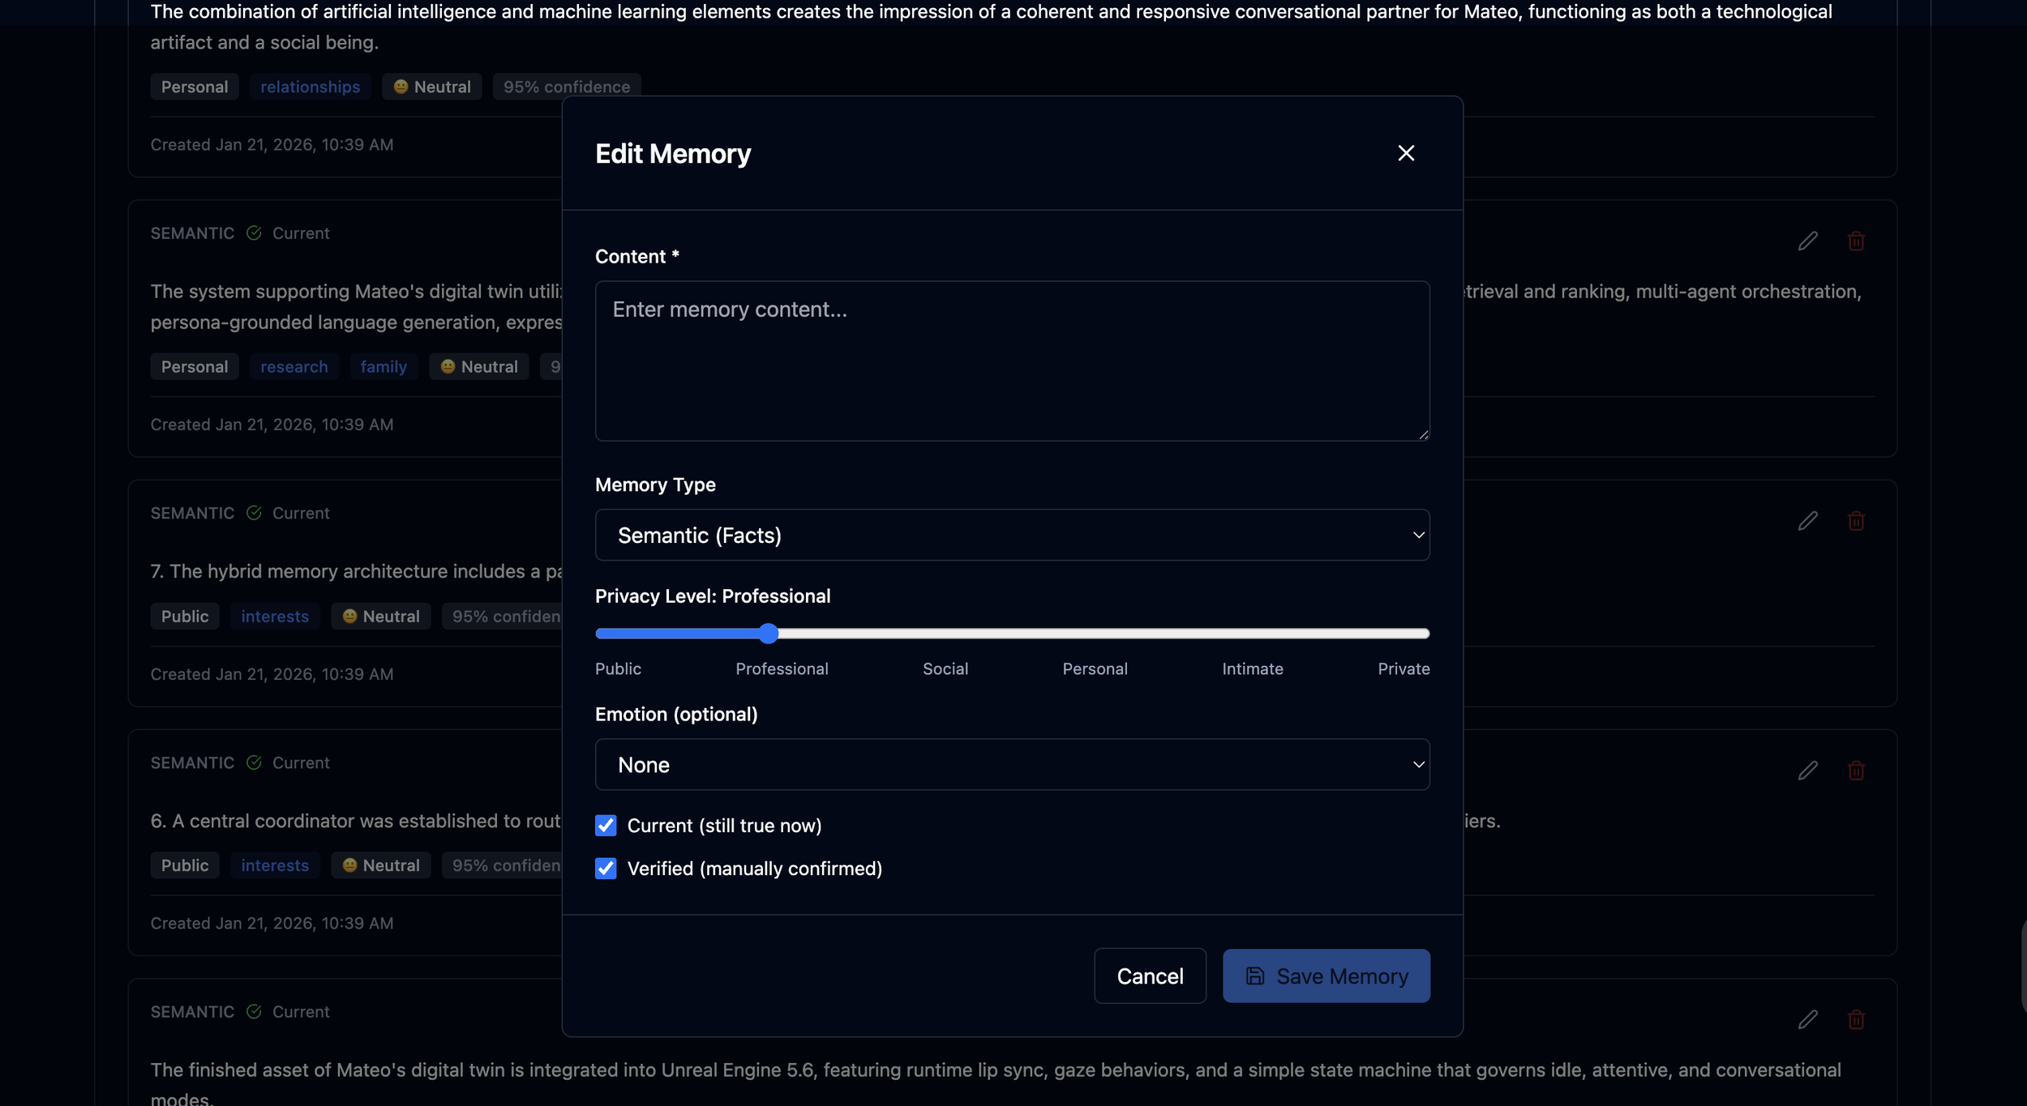This screenshot has width=2027, height=1106.
Task: Close the Edit Memory dialog with X
Action: pos(1406,153)
